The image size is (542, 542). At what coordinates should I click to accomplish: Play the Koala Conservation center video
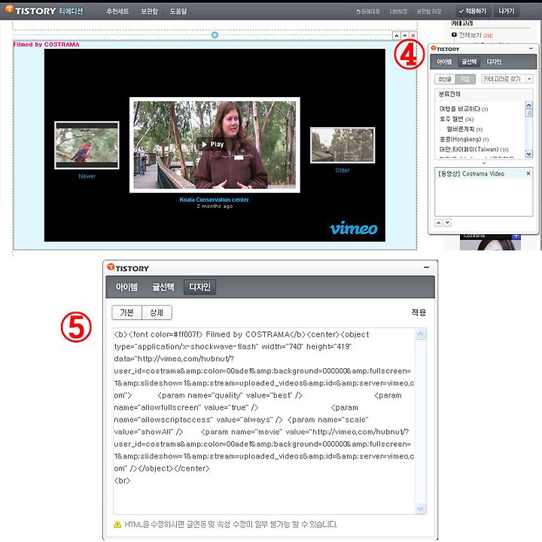213,144
